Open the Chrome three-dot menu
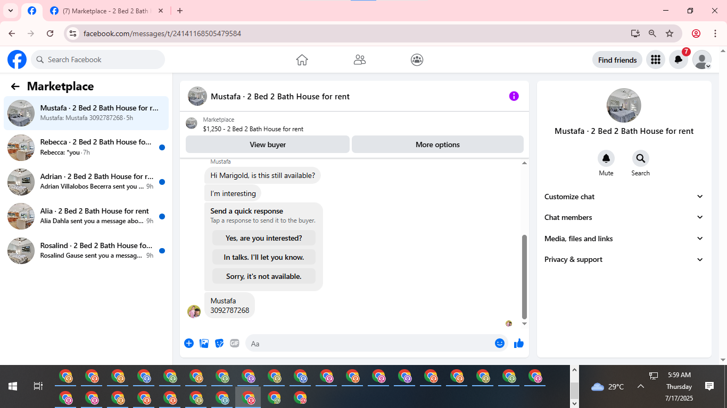Viewport: 727px width, 408px height. [715, 33]
